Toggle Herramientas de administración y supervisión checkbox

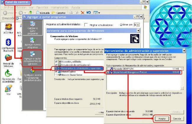coord(56,68)
